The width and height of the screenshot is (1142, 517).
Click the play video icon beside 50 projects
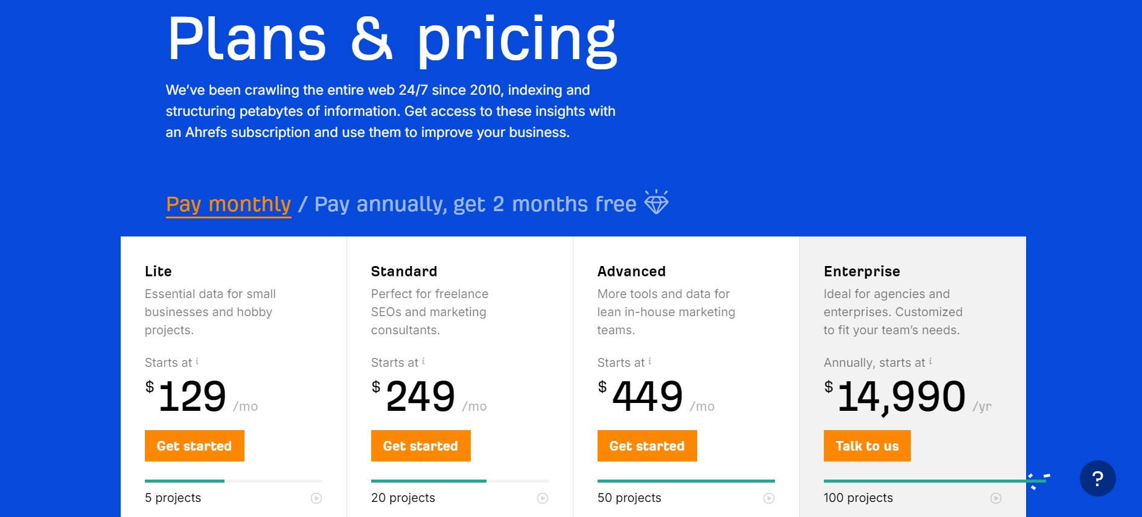coord(769,498)
